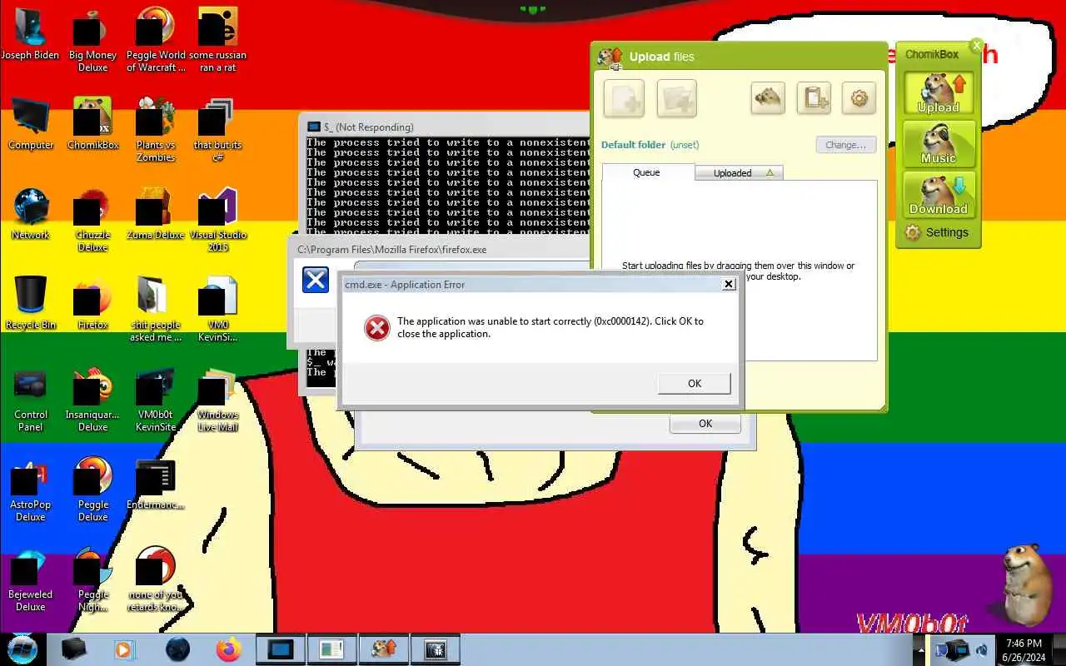Open the gear settings icon in Upload toolbar
The width and height of the screenshot is (1066, 666).
tap(859, 99)
